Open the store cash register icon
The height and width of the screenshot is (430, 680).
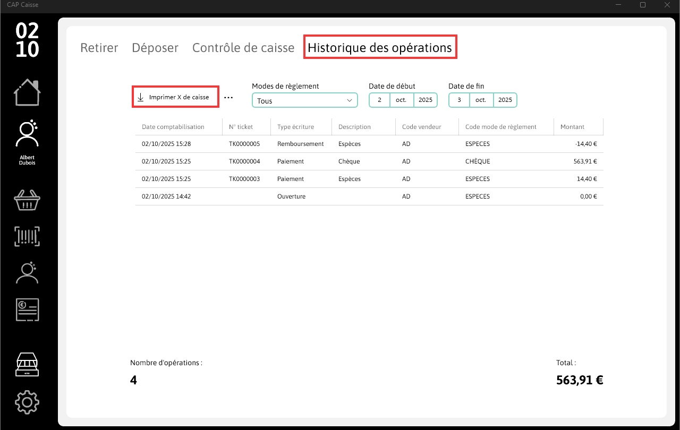tap(27, 365)
